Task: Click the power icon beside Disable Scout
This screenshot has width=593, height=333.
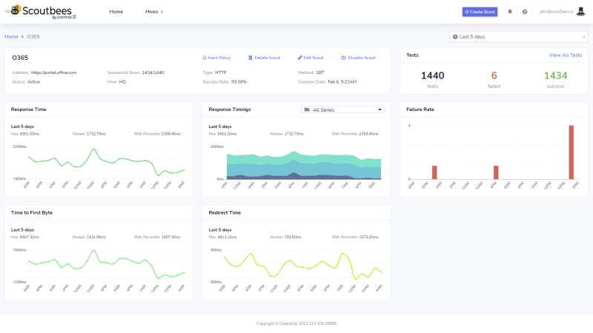Action: pyautogui.click(x=343, y=58)
